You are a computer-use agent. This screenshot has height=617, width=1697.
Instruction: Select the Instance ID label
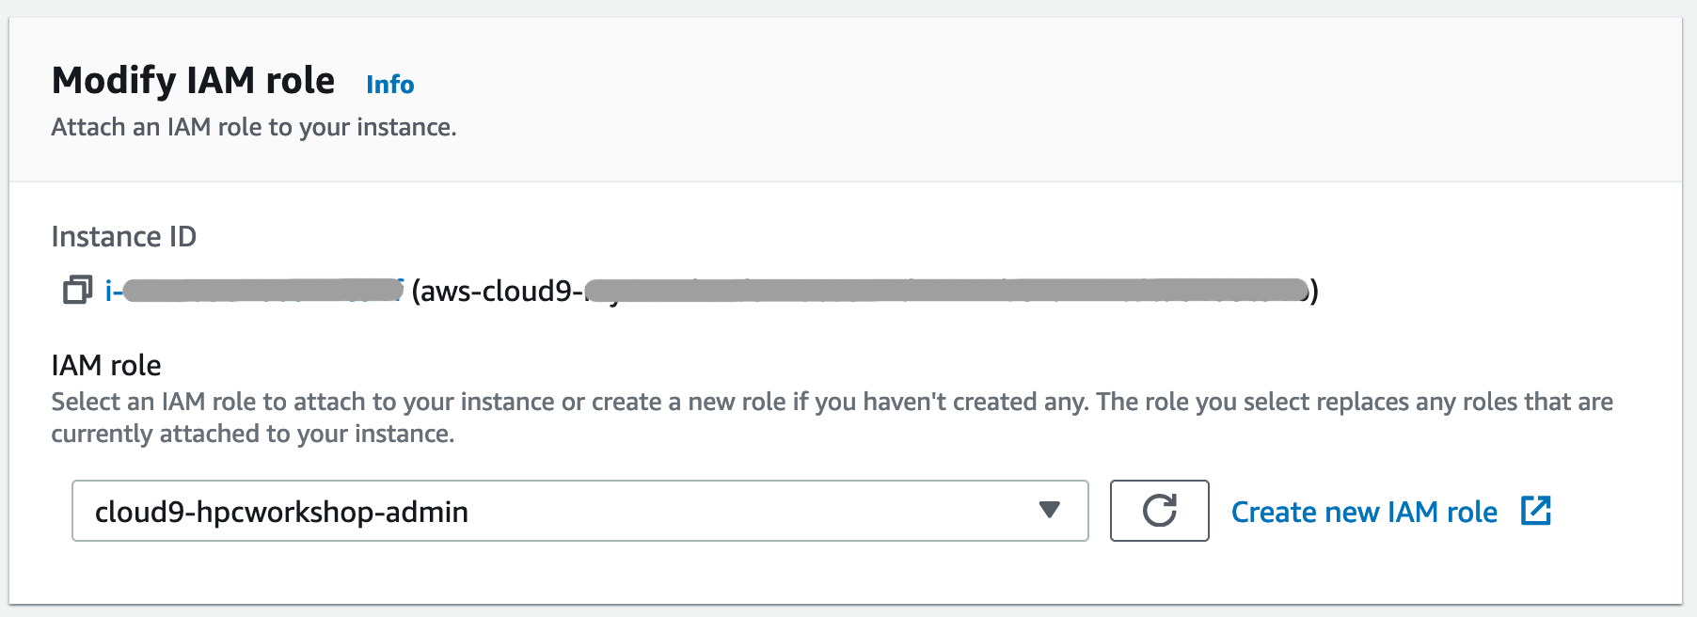(x=124, y=237)
